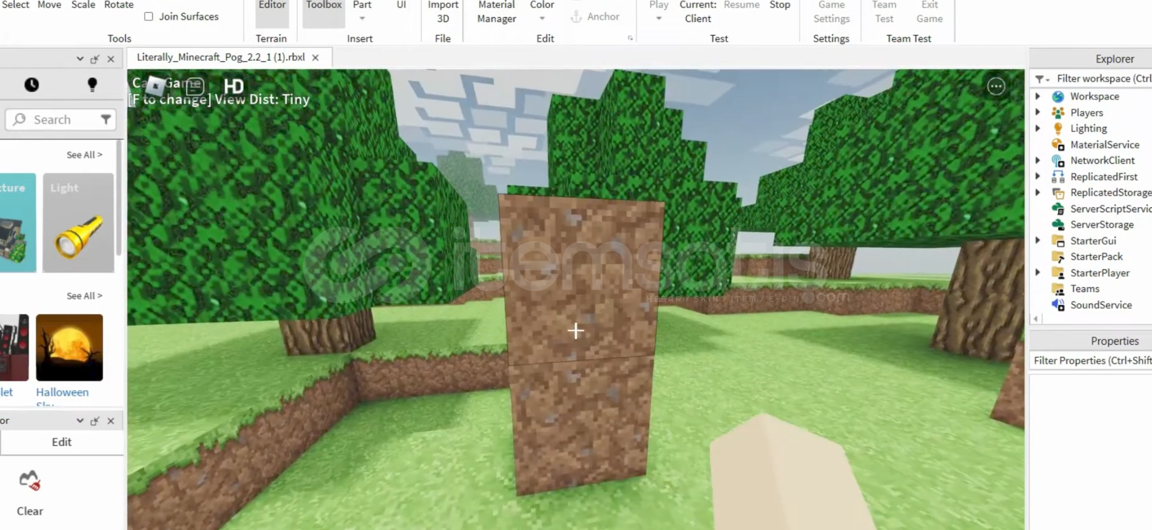Click the Current: Client toggle
Viewport: 1152px width, 530px height.
pos(698,12)
